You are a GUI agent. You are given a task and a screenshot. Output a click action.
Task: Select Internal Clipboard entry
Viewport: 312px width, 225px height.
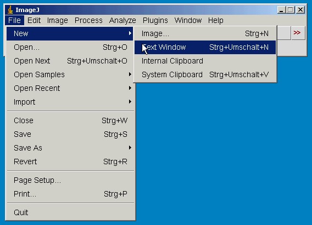205,61
